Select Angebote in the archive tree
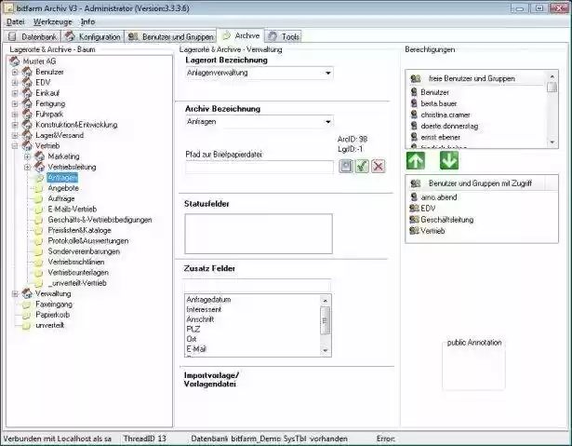This screenshot has width=572, height=446. click(63, 188)
